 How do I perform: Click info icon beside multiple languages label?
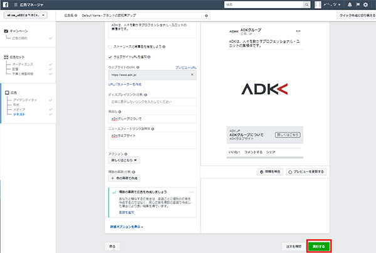pyautogui.click(x=134, y=172)
